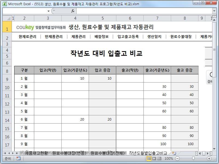This screenshot has height=164, width=219.
Task: Open the 입고출고등록 menu link
Action: 128,37
